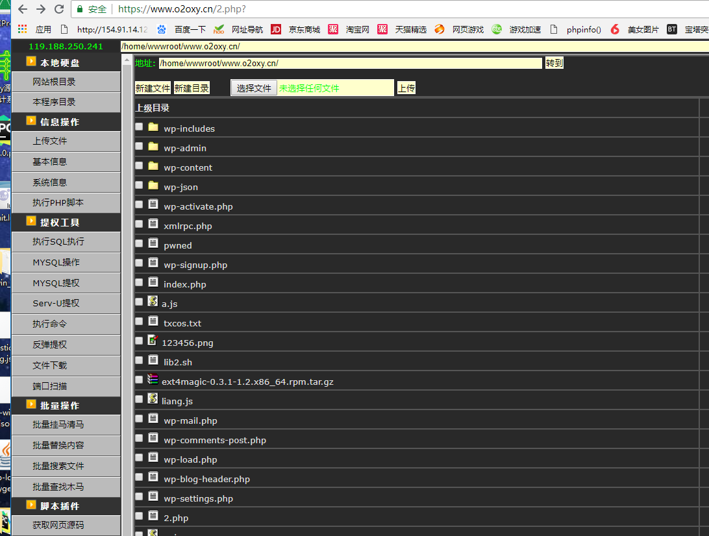Tick the checkbox for wp-load.php
The width and height of the screenshot is (709, 536).
(x=139, y=457)
